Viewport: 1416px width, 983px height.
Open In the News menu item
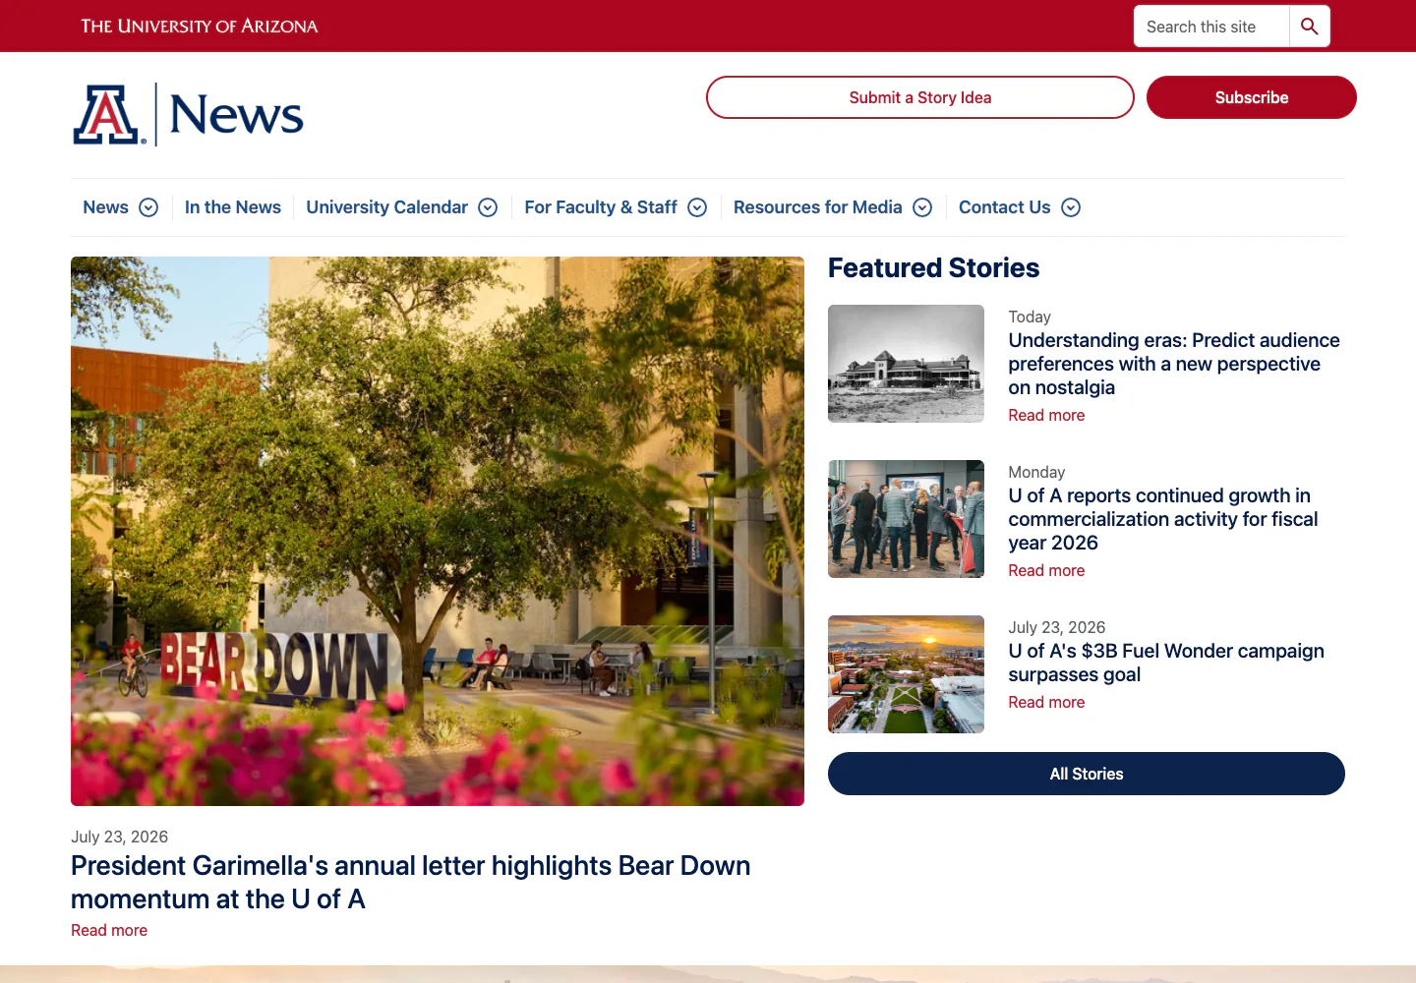click(x=233, y=207)
